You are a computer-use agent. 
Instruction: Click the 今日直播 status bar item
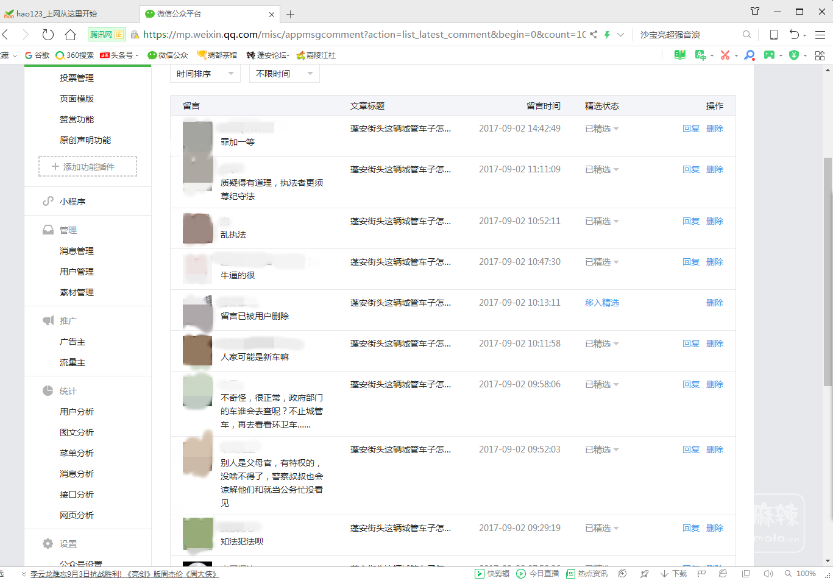(537, 574)
